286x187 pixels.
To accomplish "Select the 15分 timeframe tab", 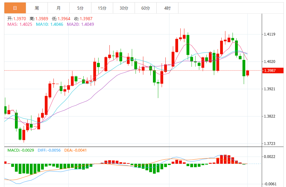I will [x=102, y=8].
